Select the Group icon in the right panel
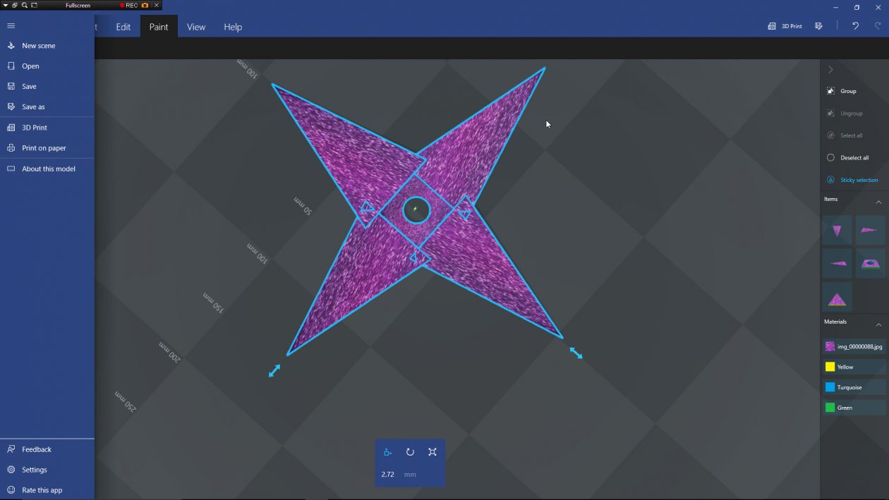Image resolution: width=889 pixels, height=500 pixels. coord(830,90)
